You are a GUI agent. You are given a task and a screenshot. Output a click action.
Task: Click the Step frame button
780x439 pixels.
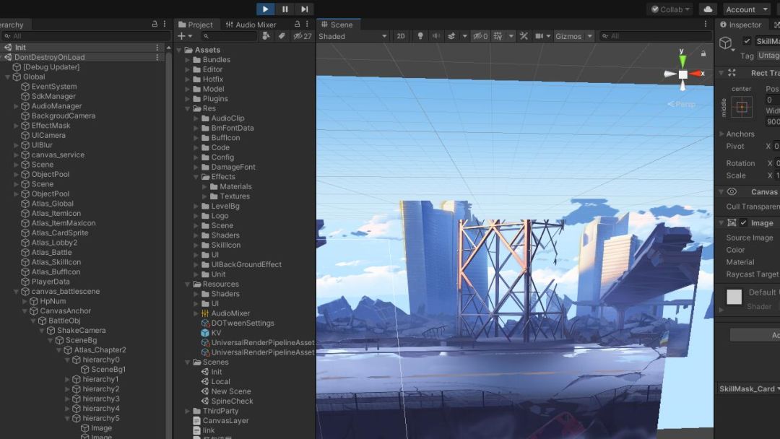(x=305, y=9)
